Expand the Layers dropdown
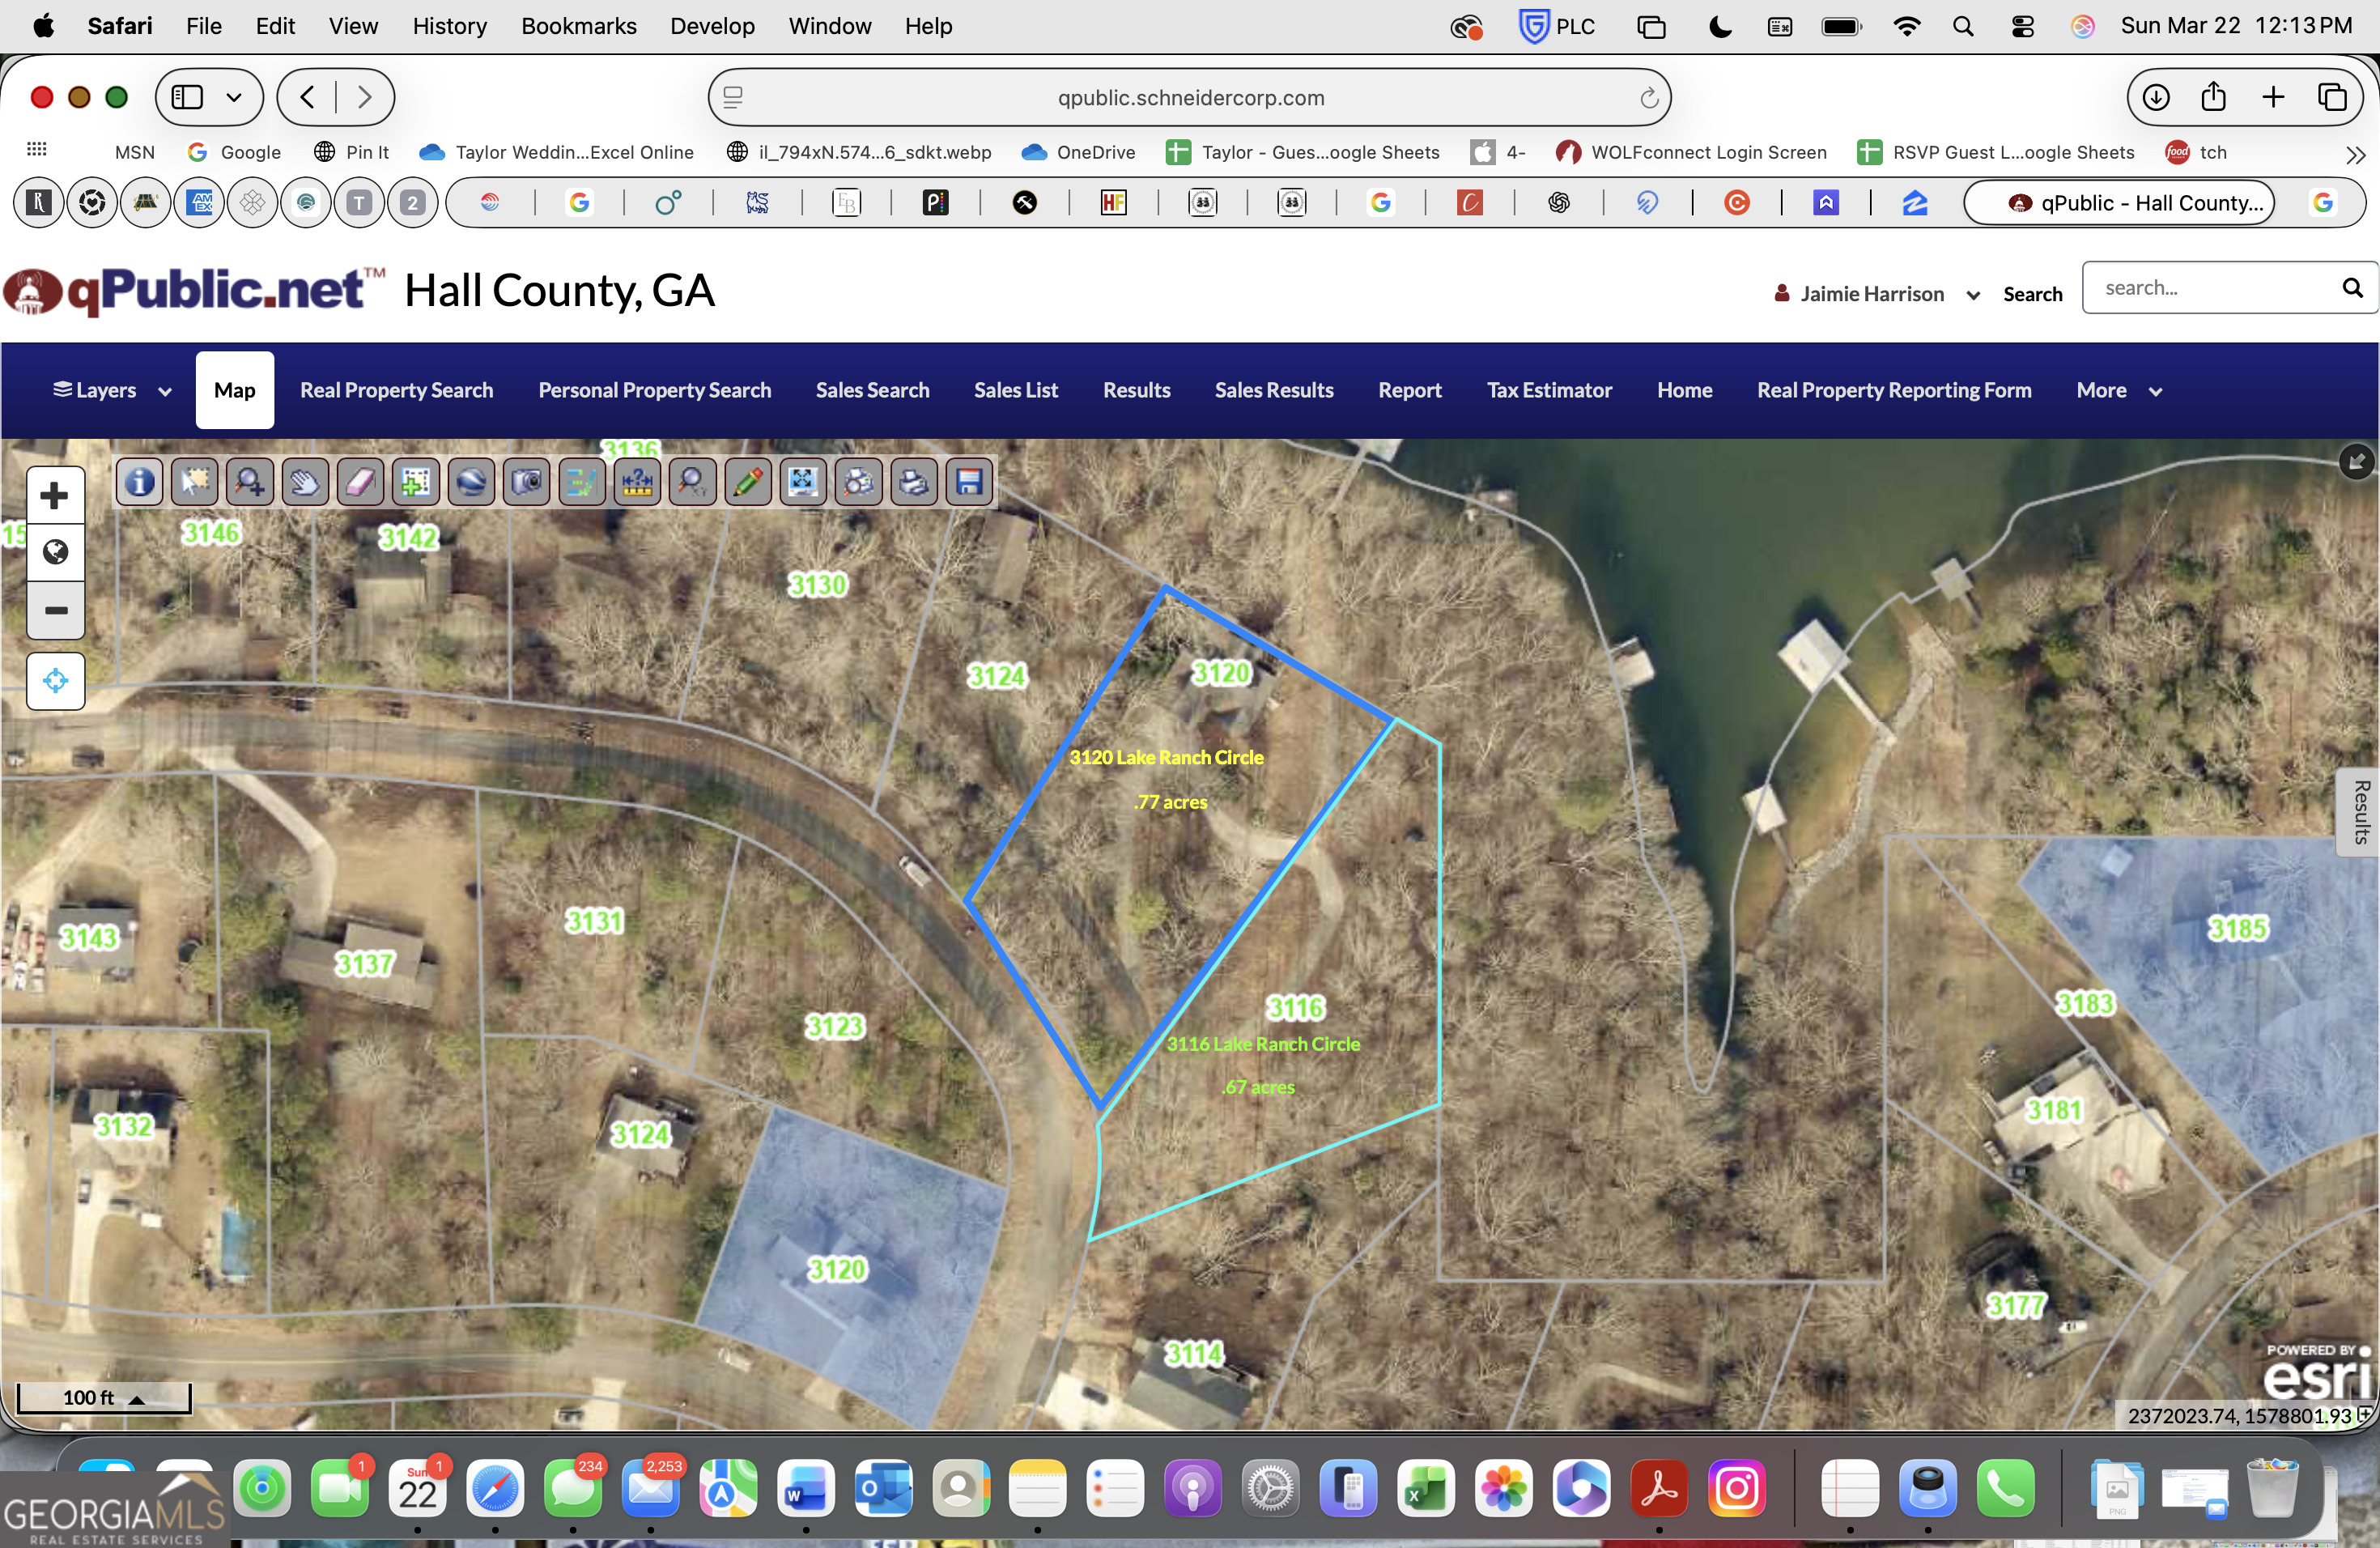This screenshot has width=2380, height=1548. pyautogui.click(x=112, y=391)
